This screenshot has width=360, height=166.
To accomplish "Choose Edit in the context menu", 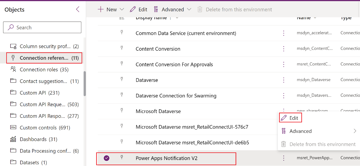I will (x=290, y=118).
